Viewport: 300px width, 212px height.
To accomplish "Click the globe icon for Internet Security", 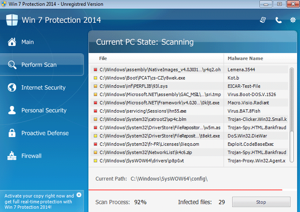I will click(x=12, y=88).
